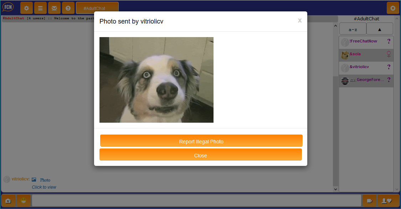Switch to the #AdultChat tab
Screen dimensions: 401x209
(97, 8)
